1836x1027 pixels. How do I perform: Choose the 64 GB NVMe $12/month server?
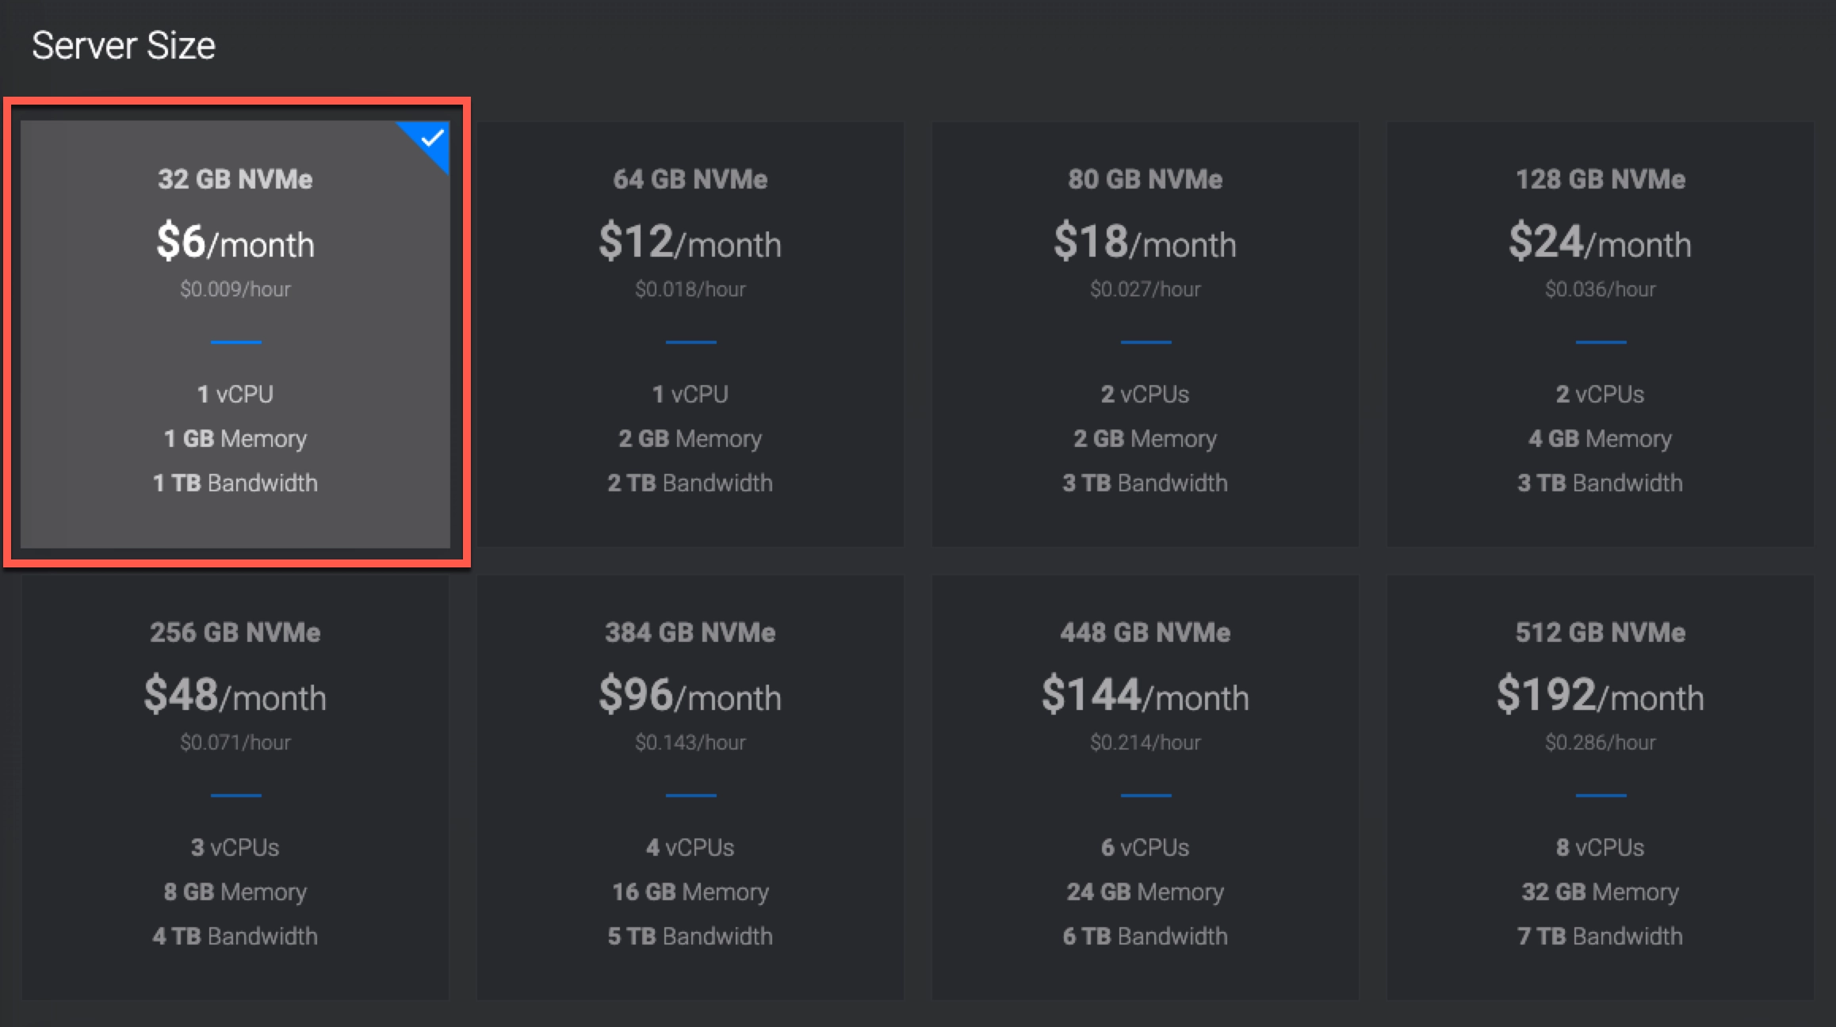690,333
